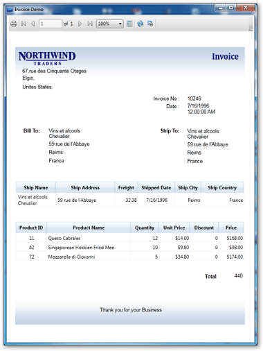Image resolution: width=263 pixels, height=351 pixels.
Task: Go to previous page arrow
Action: [x=33, y=24]
